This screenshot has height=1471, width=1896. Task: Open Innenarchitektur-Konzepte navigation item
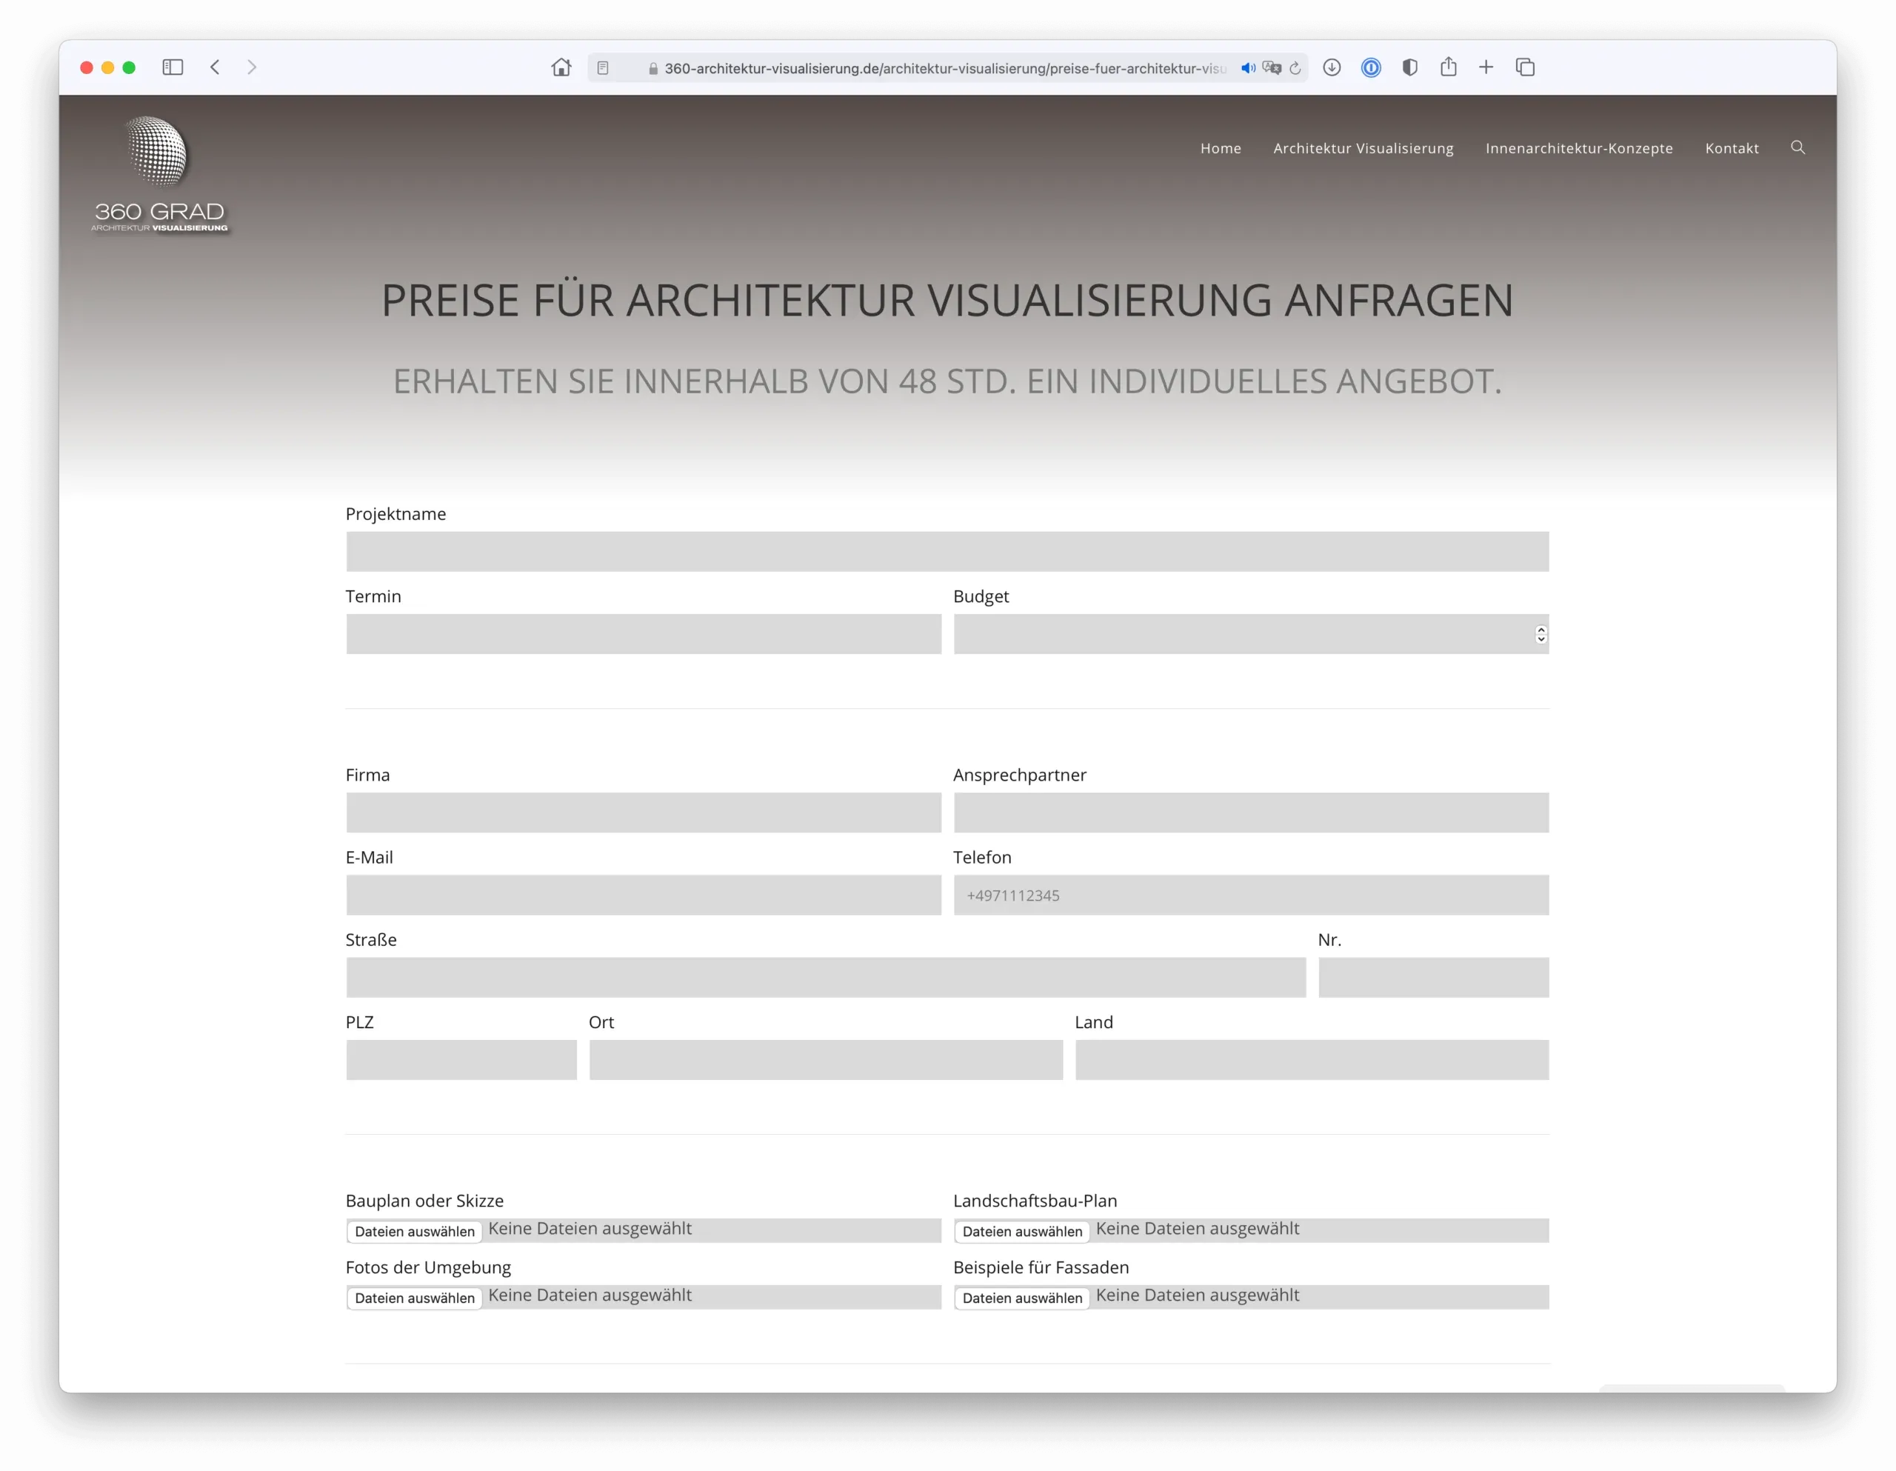coord(1578,147)
